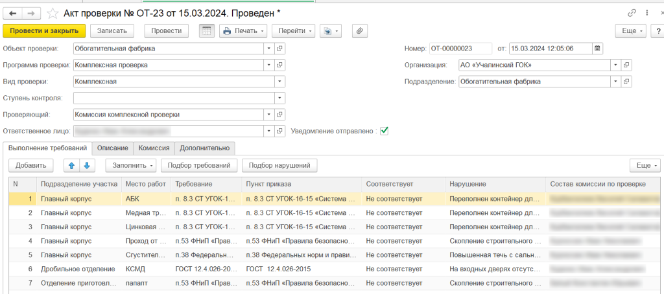Click the favorites star icon beside the title
The height and width of the screenshot is (294, 664).
point(54,13)
